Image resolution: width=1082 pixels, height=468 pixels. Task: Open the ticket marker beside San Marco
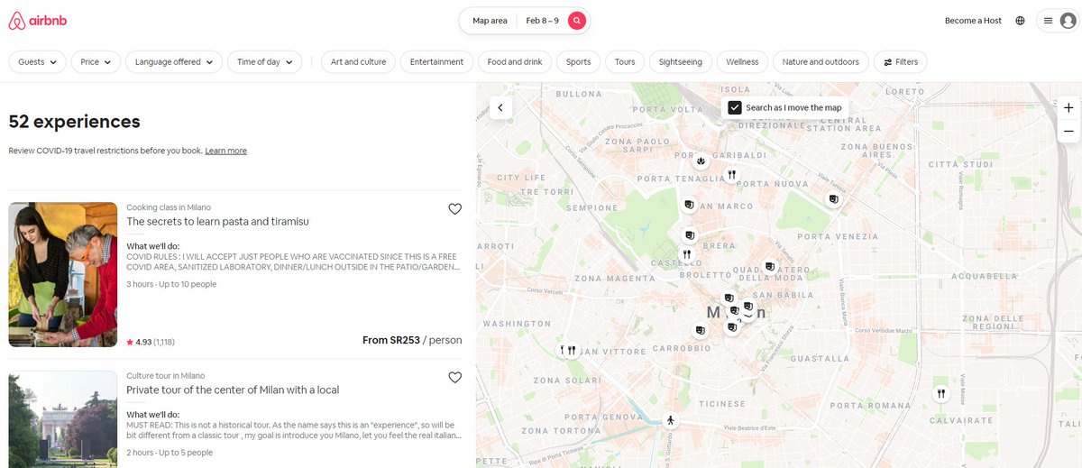(689, 205)
